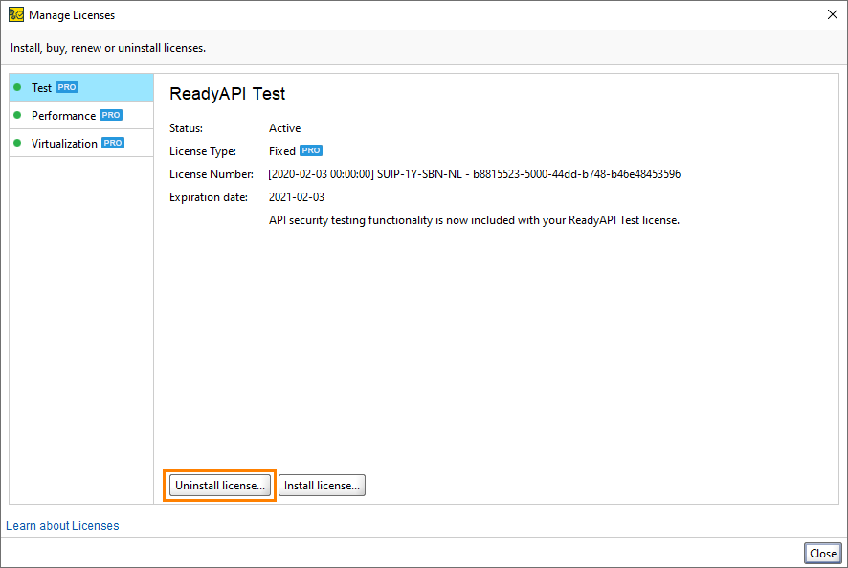Click the green status dot beside Performance
Screen dimensions: 848x568
click(17, 115)
